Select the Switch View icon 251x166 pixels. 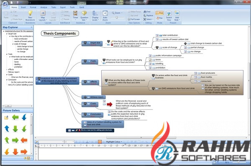pyautogui.click(x=169, y=13)
